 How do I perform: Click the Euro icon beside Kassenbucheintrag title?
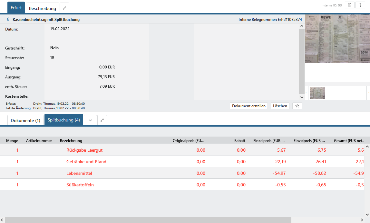click(8, 20)
